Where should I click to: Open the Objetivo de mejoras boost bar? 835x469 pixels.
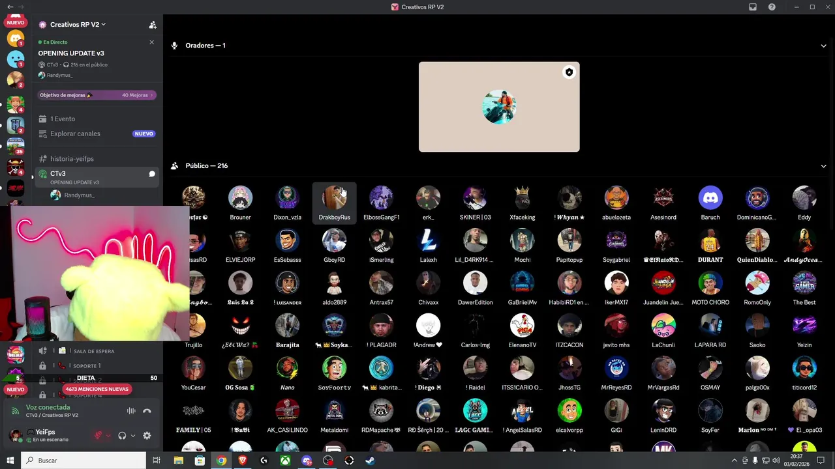tap(97, 95)
